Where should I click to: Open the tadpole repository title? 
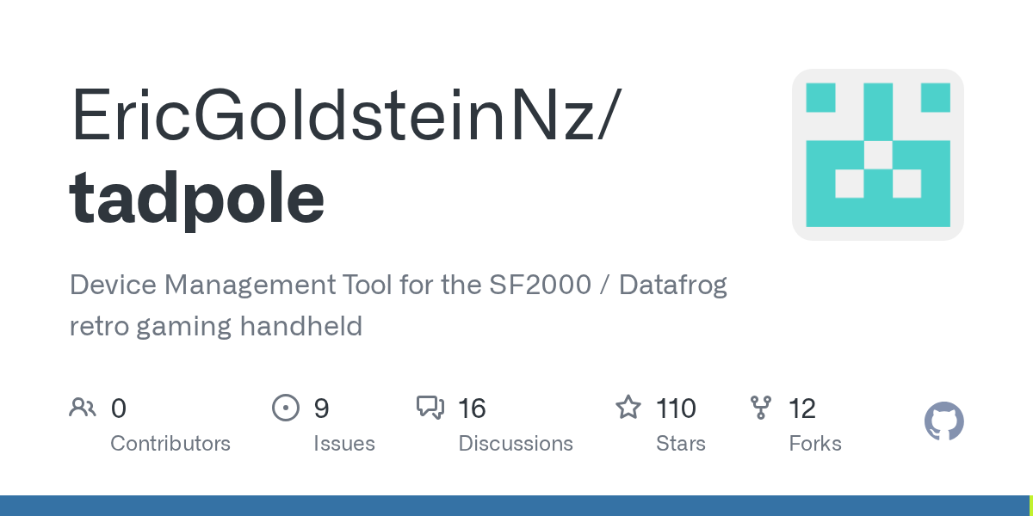[197, 198]
